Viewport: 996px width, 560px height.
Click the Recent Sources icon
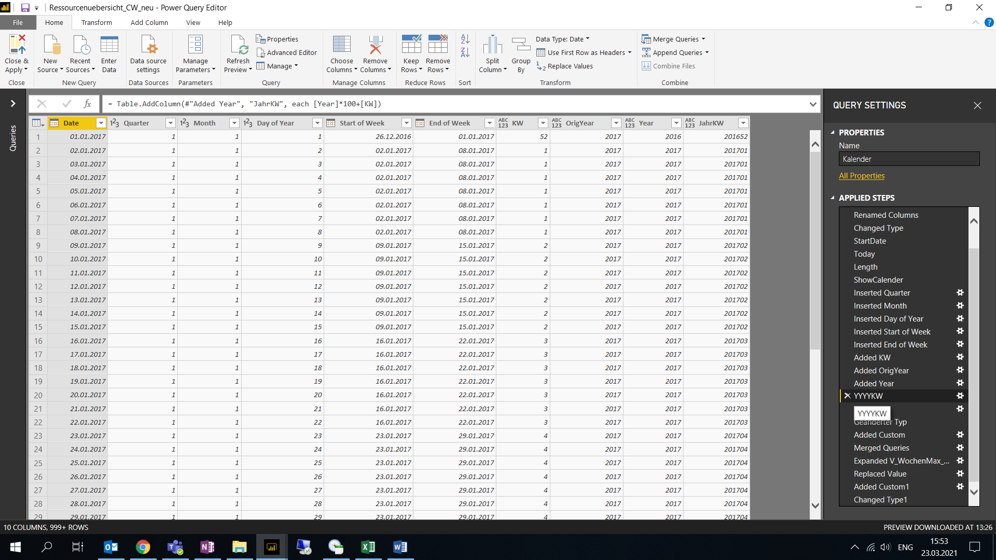pos(80,45)
